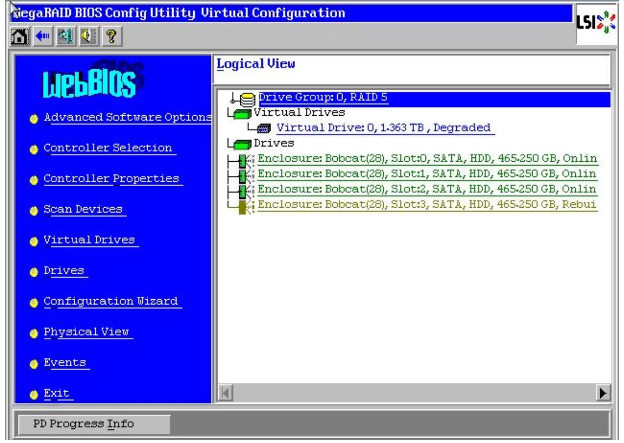Viewport: 624px width, 443px height.
Task: Select the Slot:2 enclosure drive entry
Action: point(427,189)
